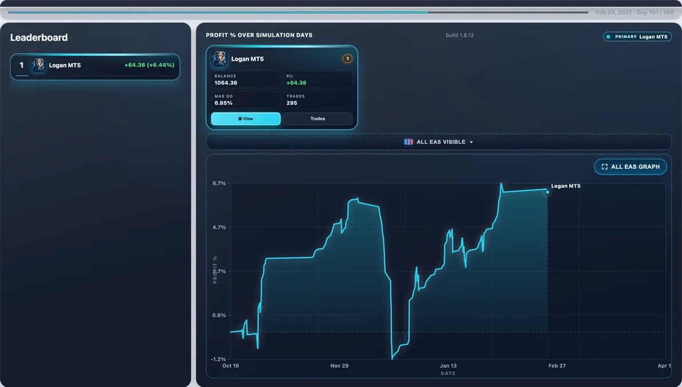The width and height of the screenshot is (682, 387).
Task: Toggle the View button on Logan MT5 card
Action: 246,119
